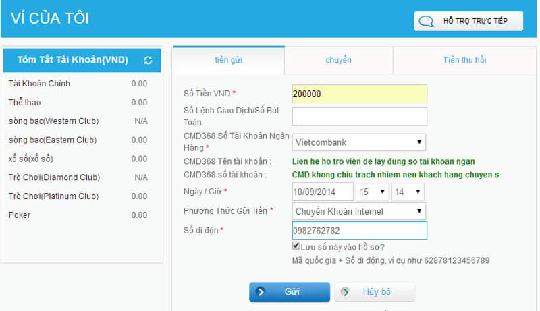Click in the Số Tiền VND amount field
This screenshot has height=311, width=540.
359,94
